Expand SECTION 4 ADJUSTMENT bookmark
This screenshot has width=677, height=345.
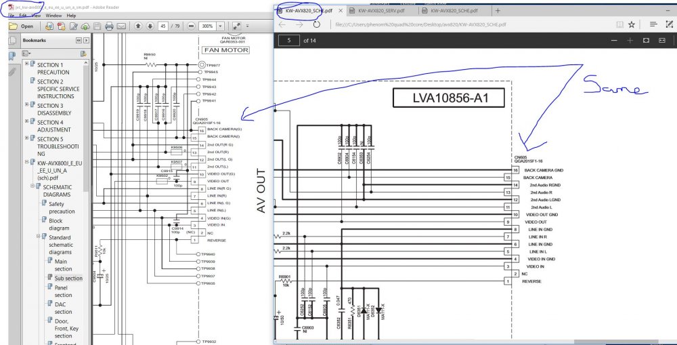pos(27,121)
